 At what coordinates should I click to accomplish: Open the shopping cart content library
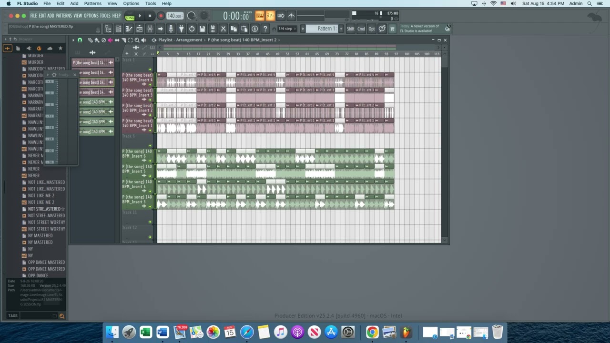(393, 29)
